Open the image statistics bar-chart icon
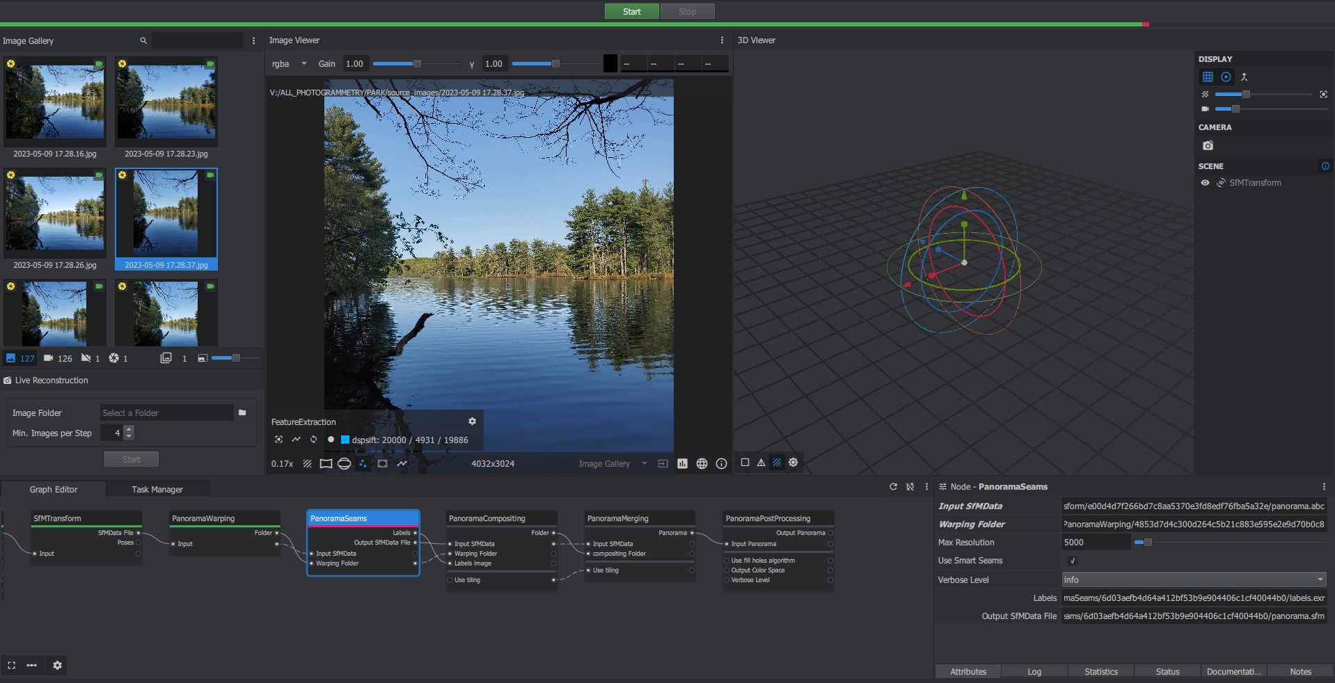The height and width of the screenshot is (683, 1335). (682, 464)
